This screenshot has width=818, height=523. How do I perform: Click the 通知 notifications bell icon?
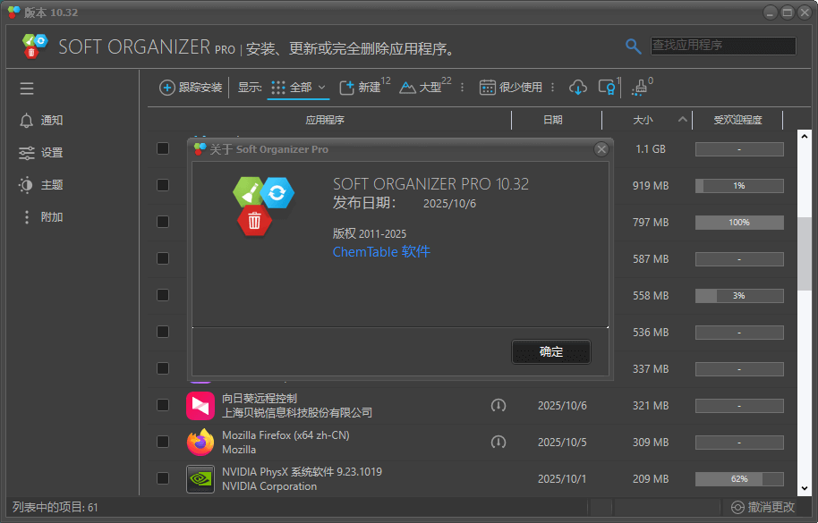point(27,120)
